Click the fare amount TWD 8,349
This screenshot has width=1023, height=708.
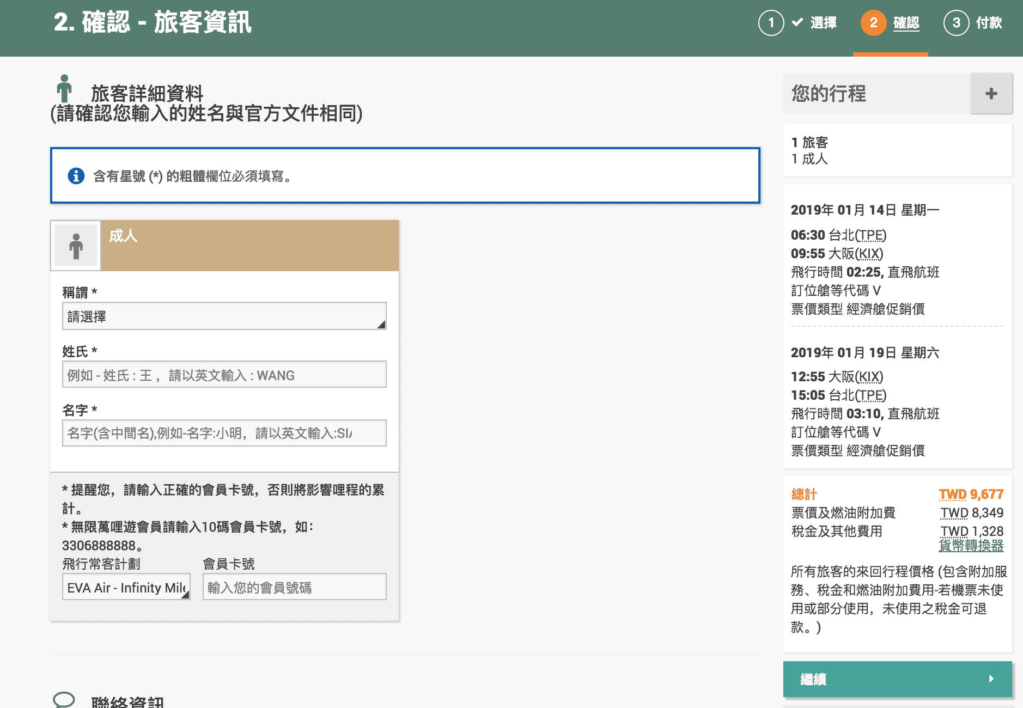click(x=972, y=512)
